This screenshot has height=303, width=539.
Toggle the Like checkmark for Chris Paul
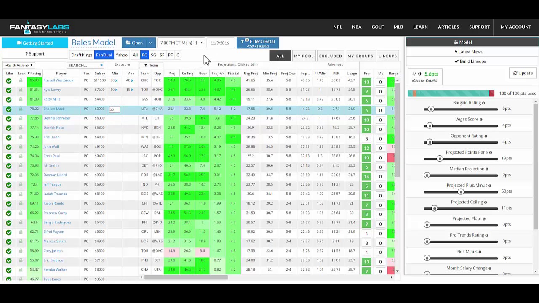pos(9,156)
